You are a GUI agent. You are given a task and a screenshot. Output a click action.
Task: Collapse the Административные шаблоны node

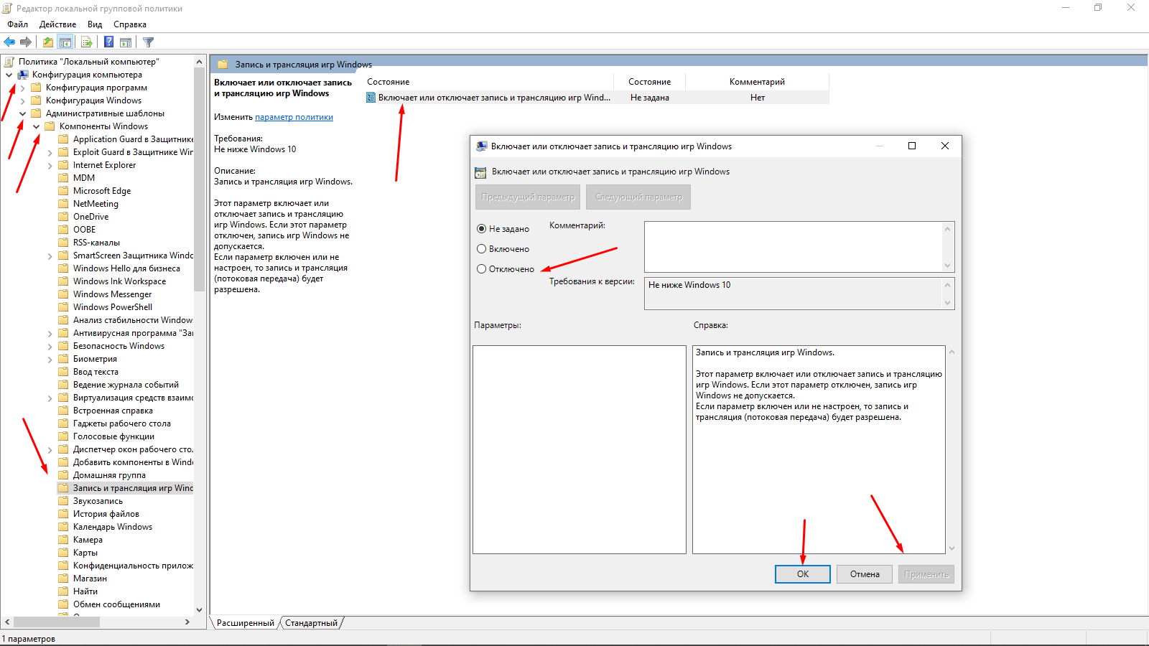pyautogui.click(x=22, y=113)
